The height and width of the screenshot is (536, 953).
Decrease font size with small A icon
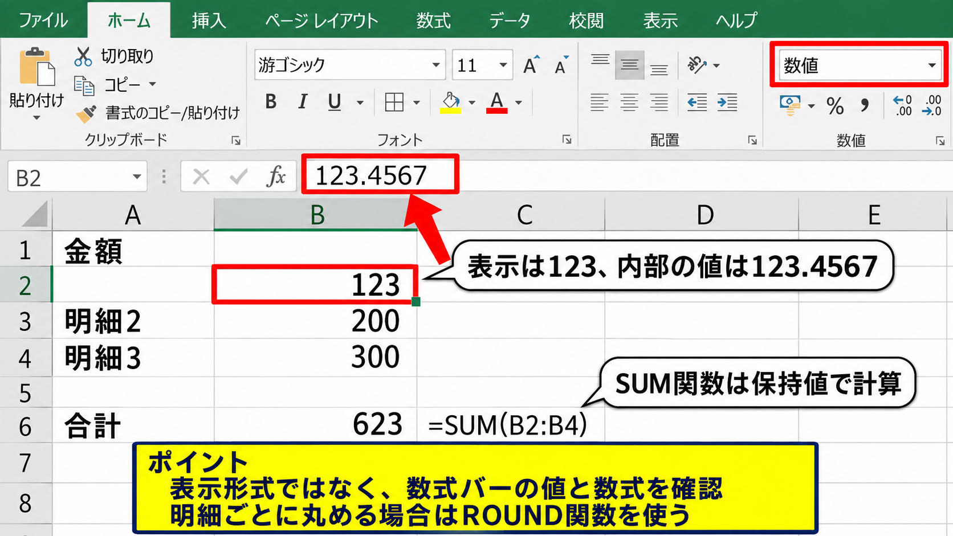click(x=561, y=66)
